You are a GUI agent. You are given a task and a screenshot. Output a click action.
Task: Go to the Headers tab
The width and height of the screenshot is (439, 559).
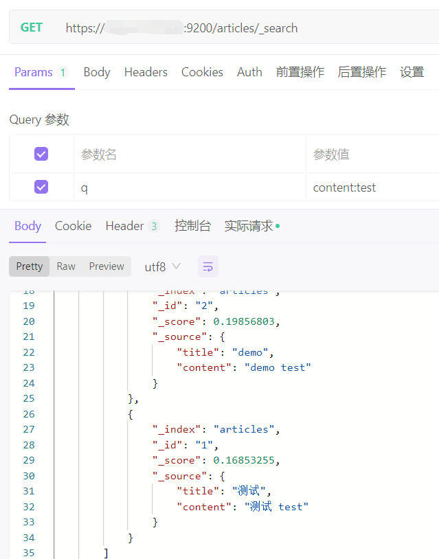point(146,72)
